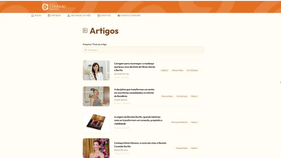The width and height of the screenshot is (281, 158).
Task: Click the document icon beside Artigos heading
Action: 85,31
